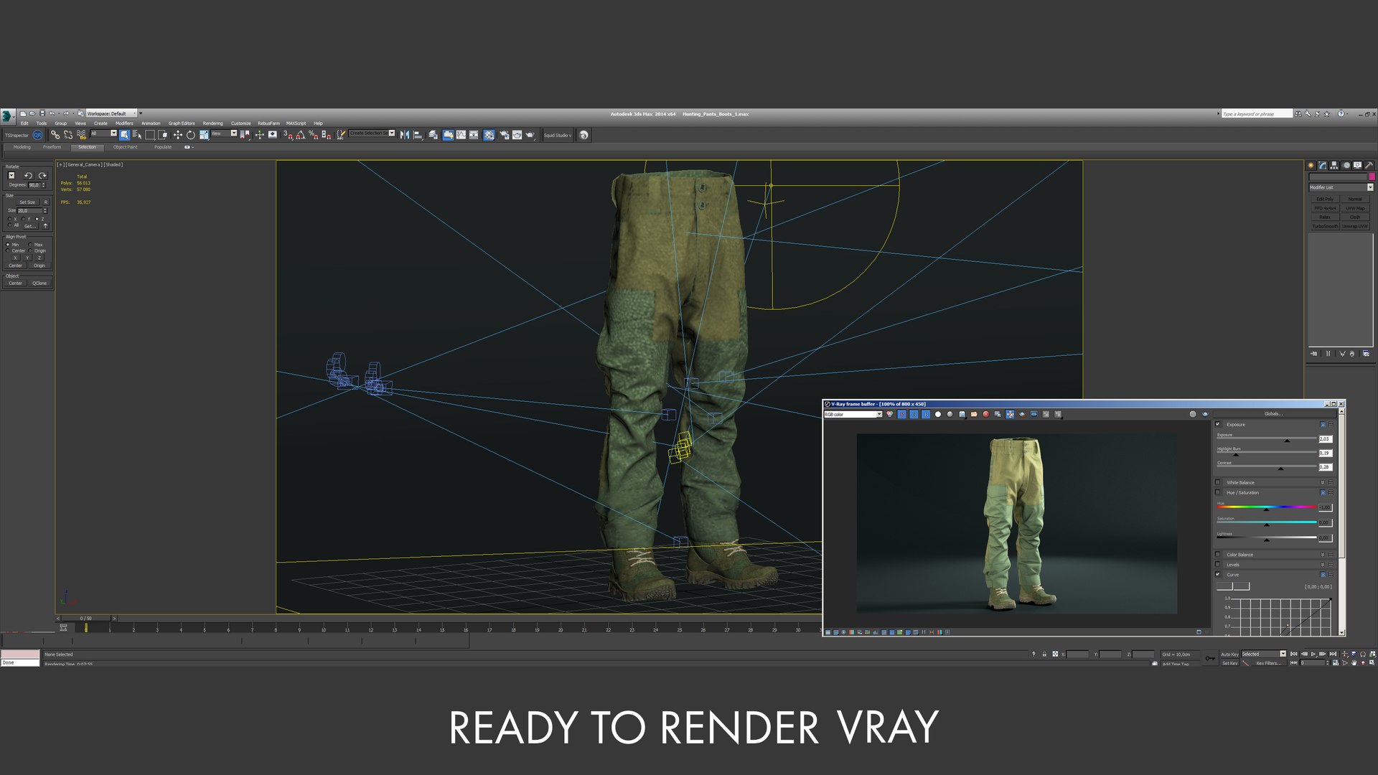Choose the Select and Rotate tool
Viewport: 1378px width, 775px height.
tap(190, 135)
